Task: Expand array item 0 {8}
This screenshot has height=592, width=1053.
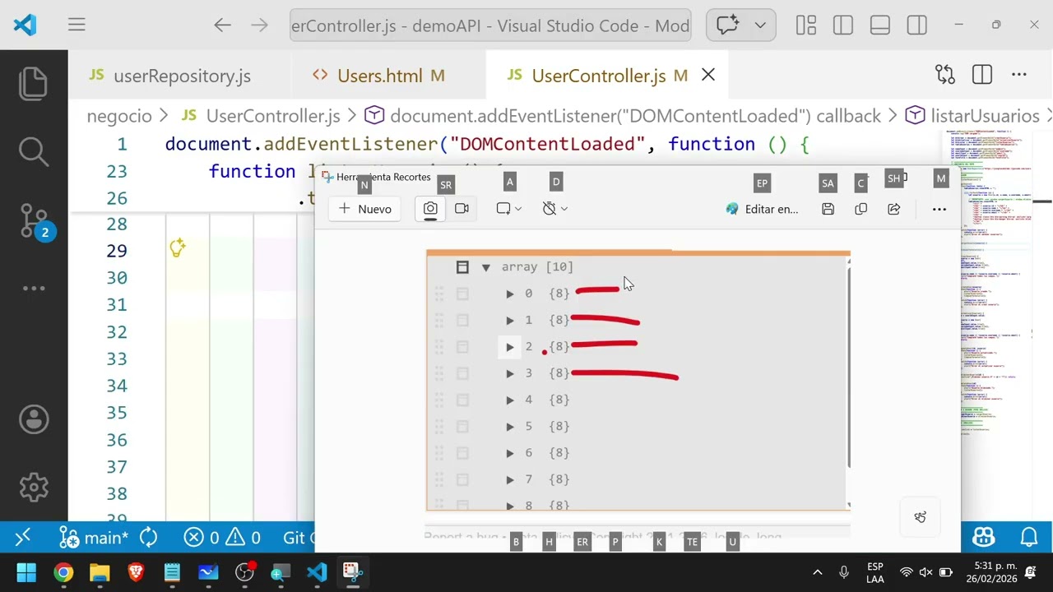Action: tap(510, 294)
